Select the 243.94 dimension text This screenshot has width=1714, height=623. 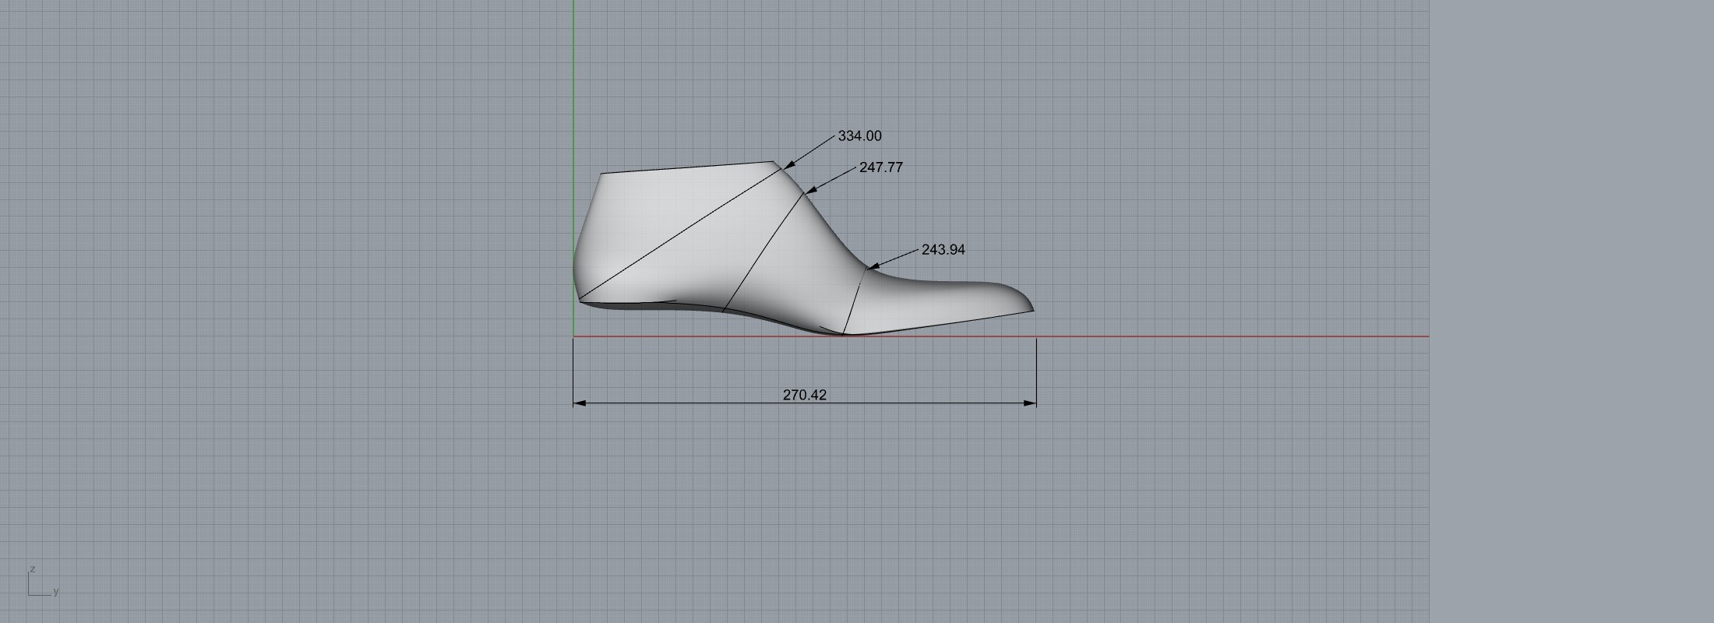tap(943, 250)
